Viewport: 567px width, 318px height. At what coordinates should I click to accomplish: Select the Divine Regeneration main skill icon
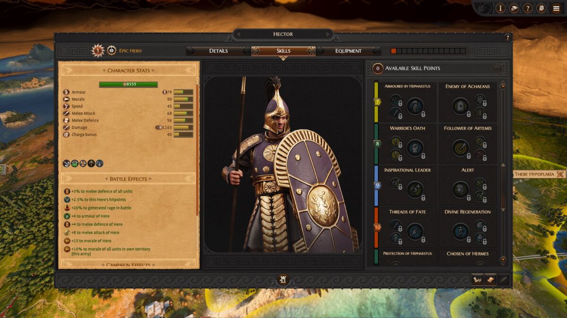(460, 231)
